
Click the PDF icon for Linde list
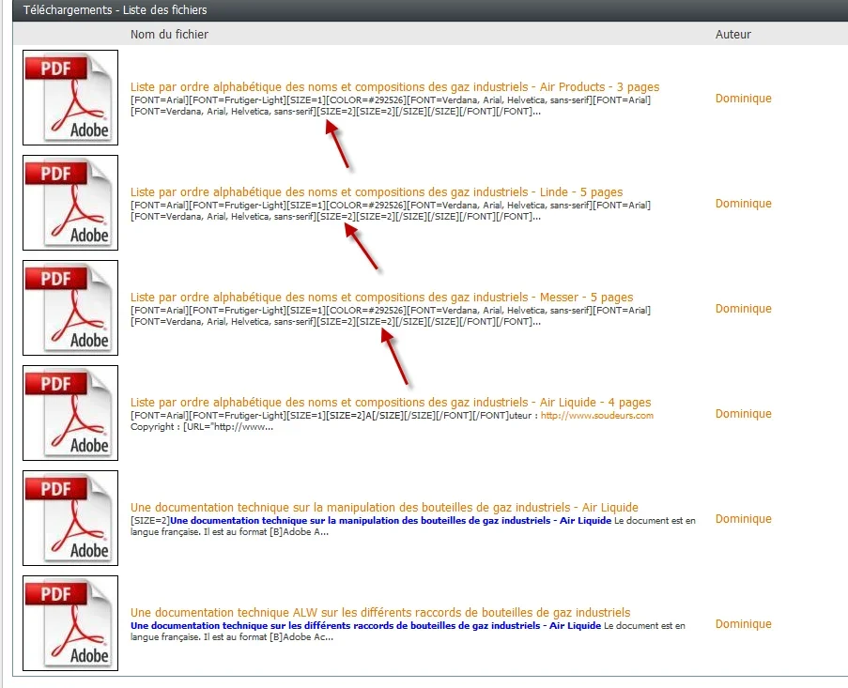70,203
